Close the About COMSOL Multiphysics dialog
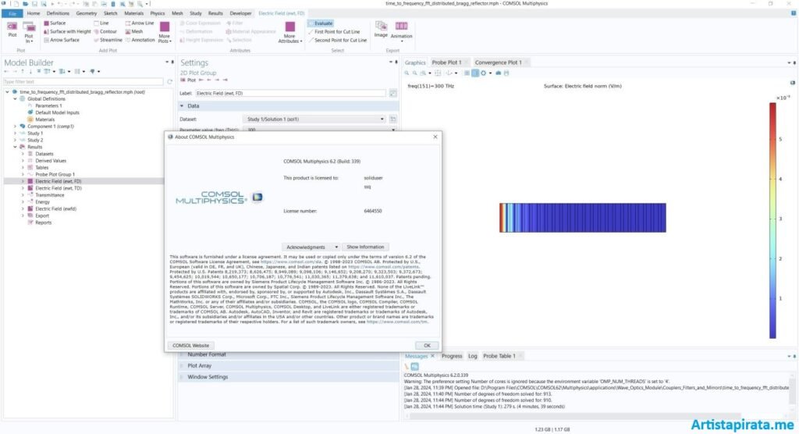 [435, 137]
